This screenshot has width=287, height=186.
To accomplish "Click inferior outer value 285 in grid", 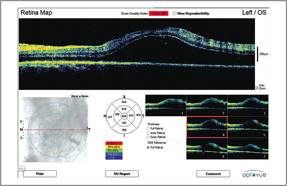I will 124,130.
